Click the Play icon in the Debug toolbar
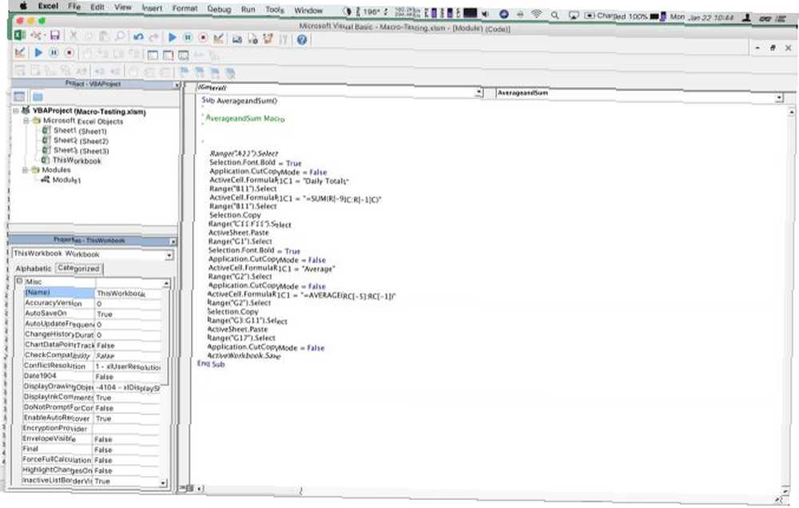This screenshot has width=799, height=508. pos(38,53)
